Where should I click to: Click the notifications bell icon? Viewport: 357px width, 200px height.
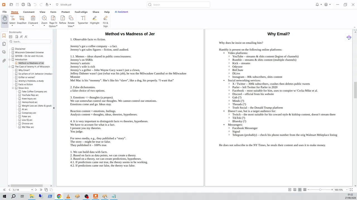[x=317, y=4]
